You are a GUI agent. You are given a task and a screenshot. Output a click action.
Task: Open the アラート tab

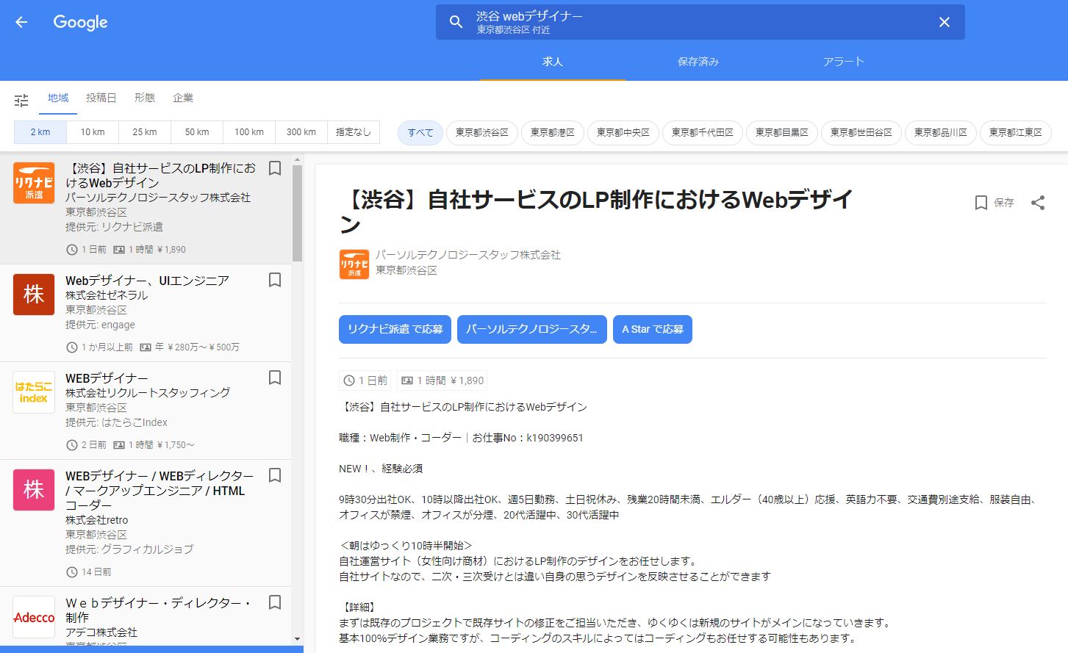[x=843, y=62]
